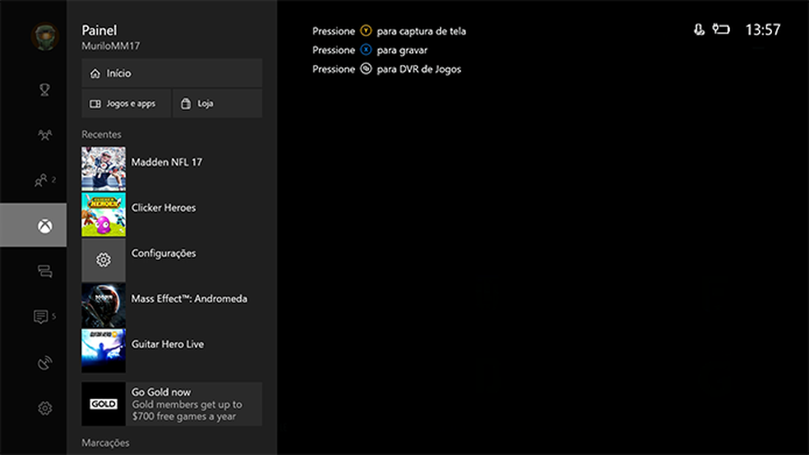
Task: Launch Mass Effect Andromeda cover art
Action: pyautogui.click(x=104, y=305)
